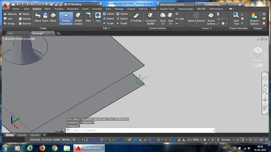
Task: Click the Fillet surface tool
Action: click(88, 17)
